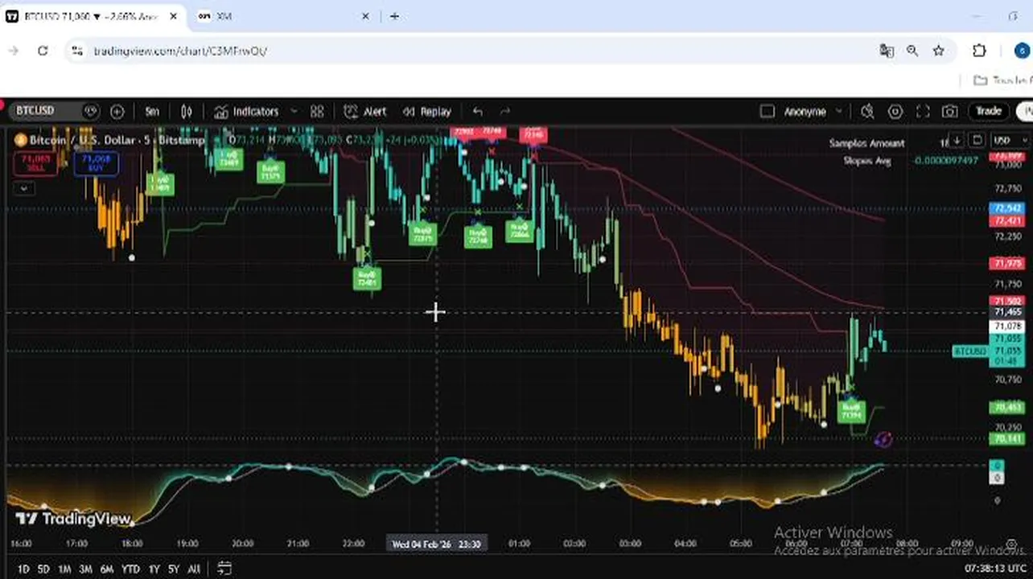Select the 1D date range
This screenshot has width=1033, height=579.
pos(23,569)
